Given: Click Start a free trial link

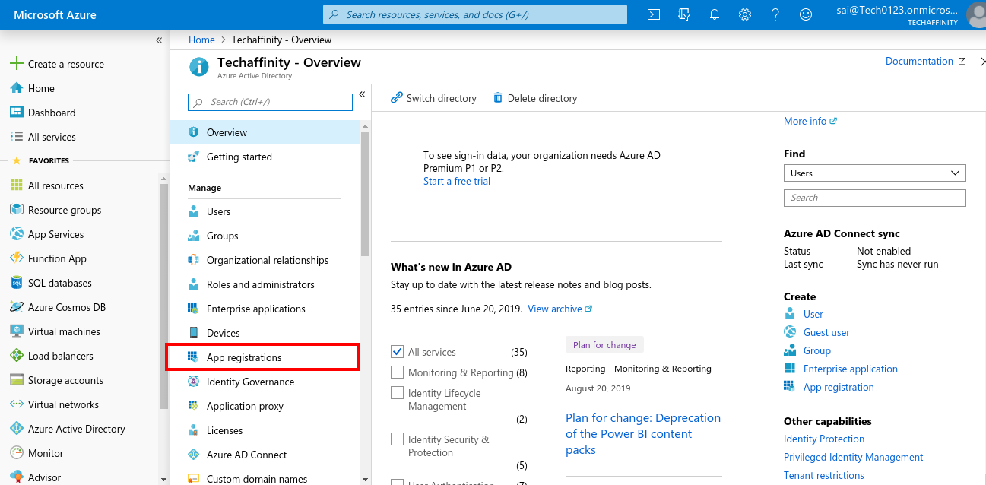Looking at the screenshot, I should point(457,181).
